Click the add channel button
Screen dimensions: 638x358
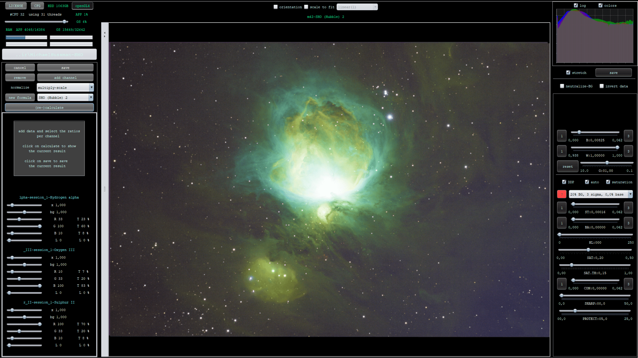(x=65, y=78)
